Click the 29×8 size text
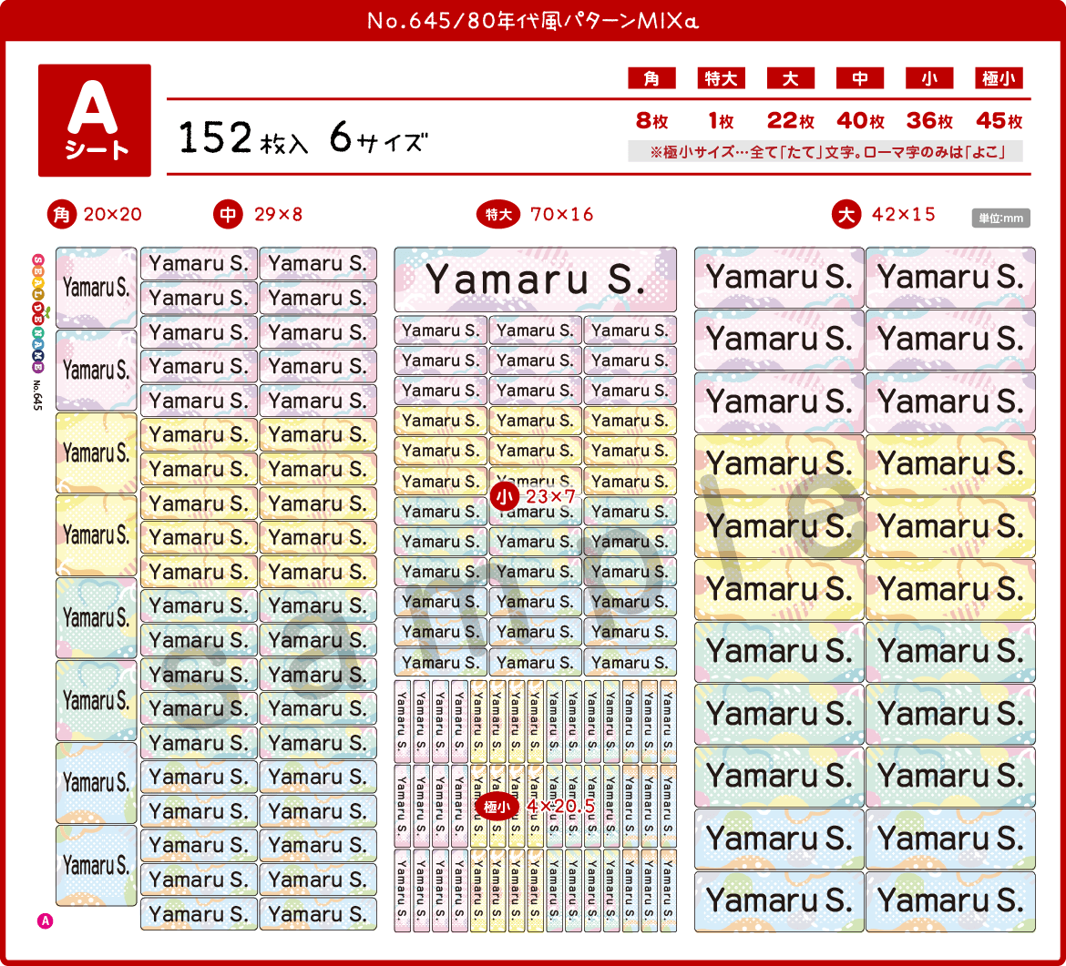The image size is (1066, 966). click(278, 215)
